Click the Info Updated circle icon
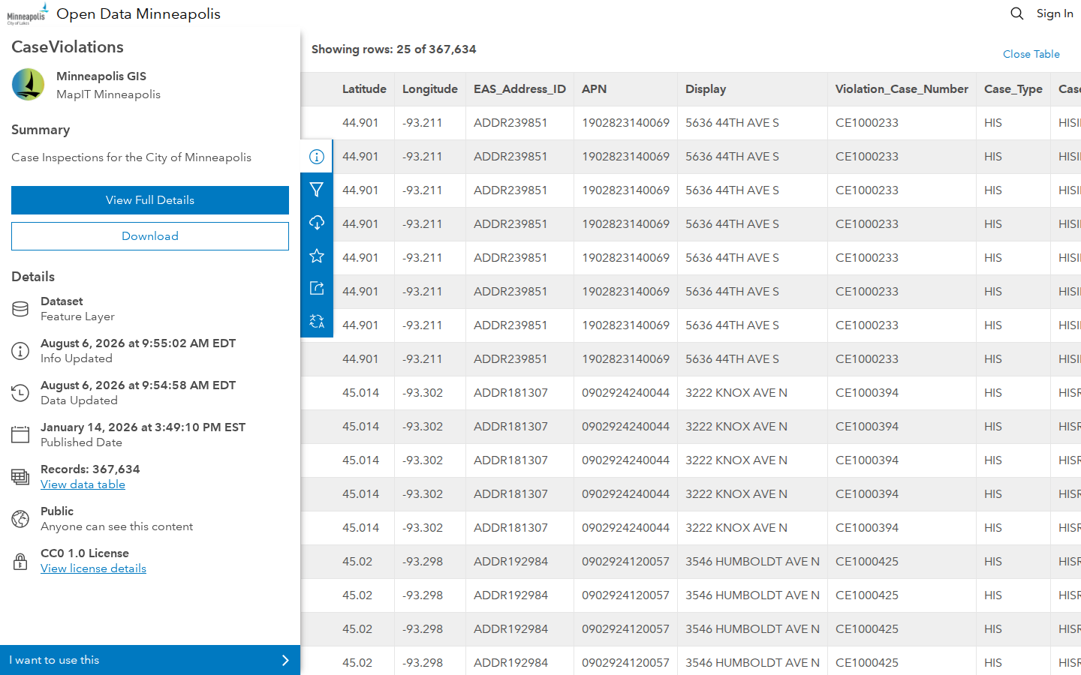 coord(20,351)
